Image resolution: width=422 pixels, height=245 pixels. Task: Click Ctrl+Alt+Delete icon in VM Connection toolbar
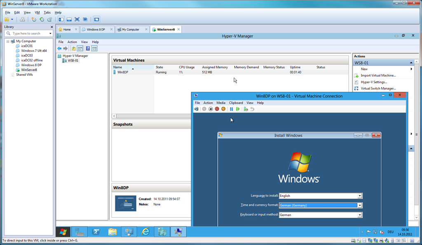pos(197,109)
